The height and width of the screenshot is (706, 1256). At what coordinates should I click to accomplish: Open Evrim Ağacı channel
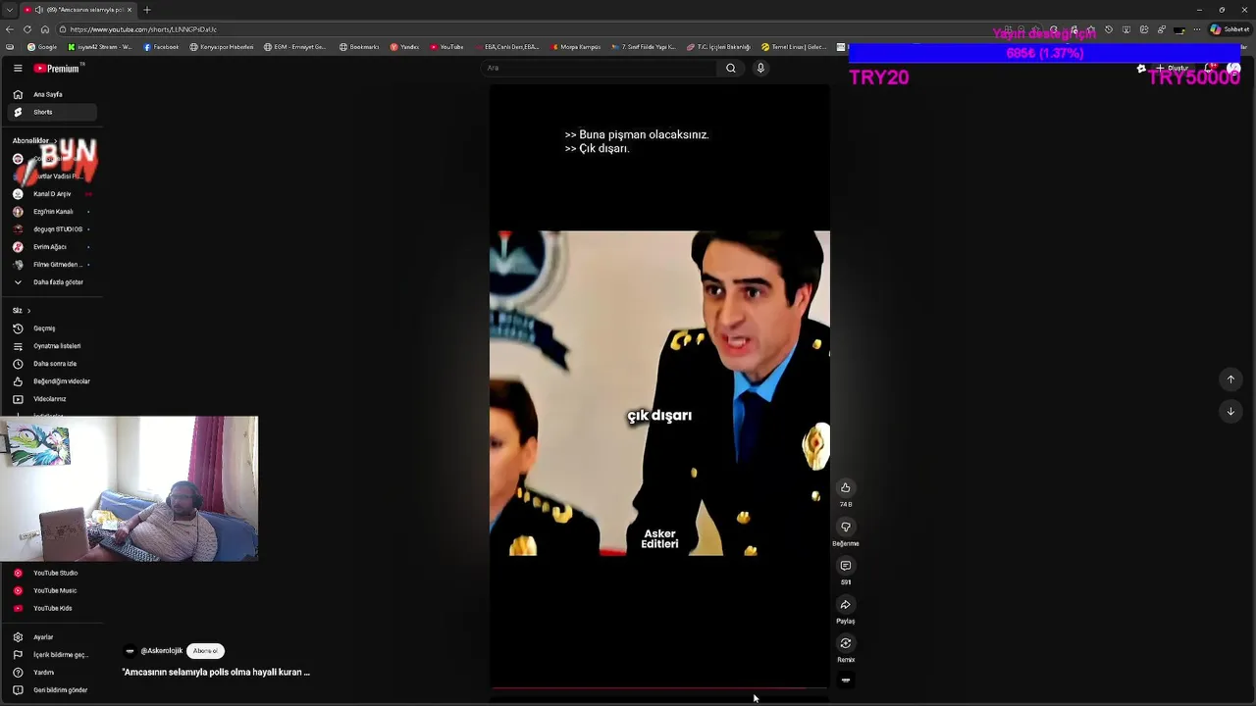(51, 247)
